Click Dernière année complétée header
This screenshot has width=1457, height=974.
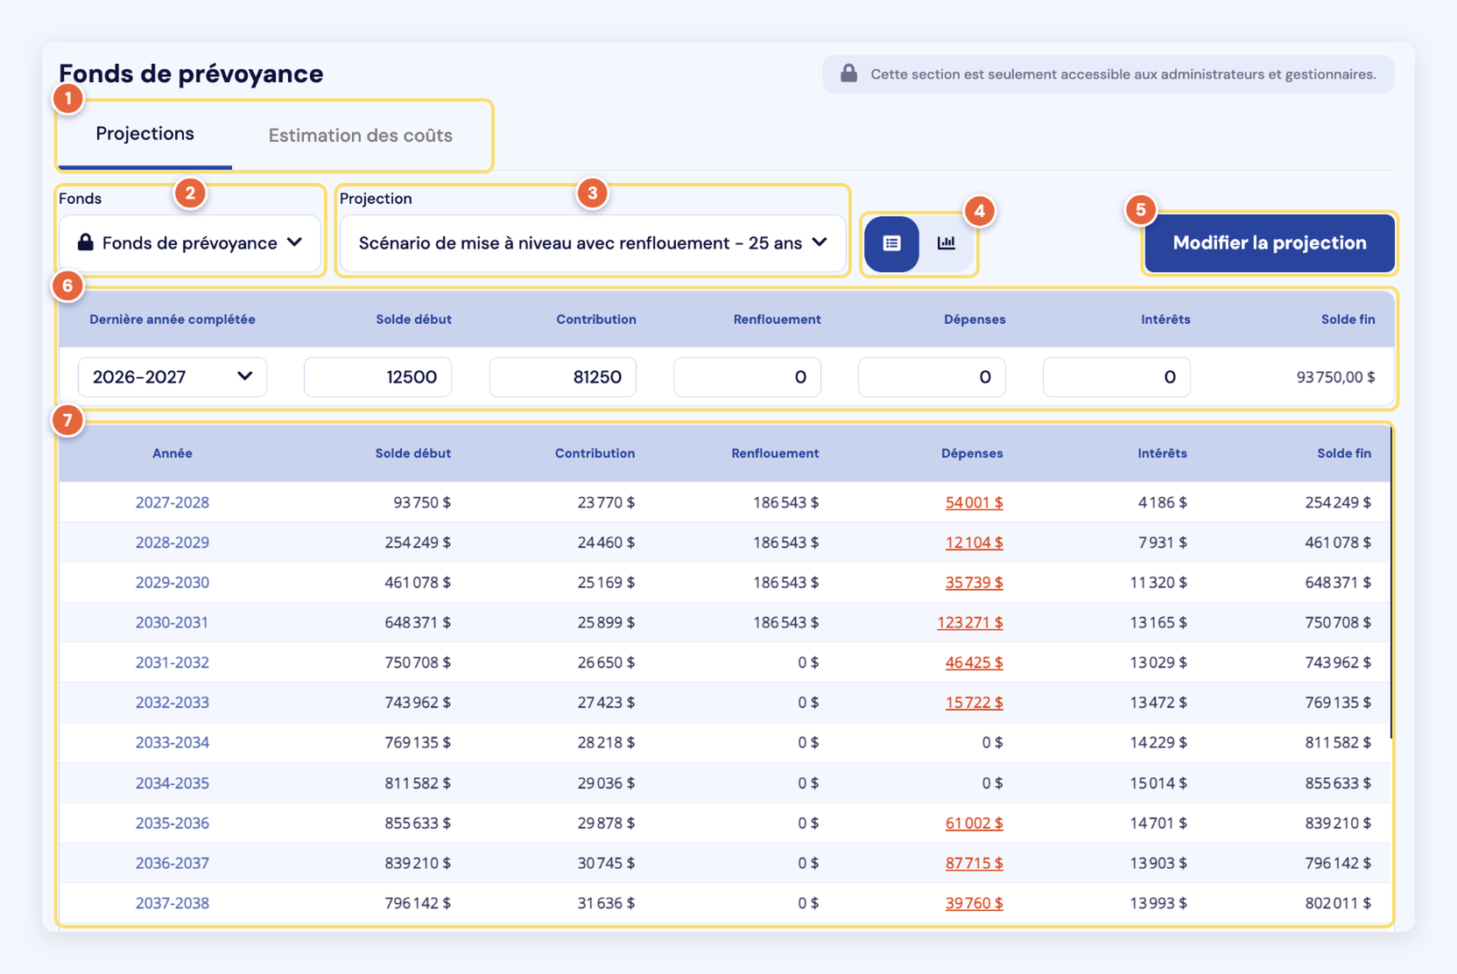click(x=172, y=319)
